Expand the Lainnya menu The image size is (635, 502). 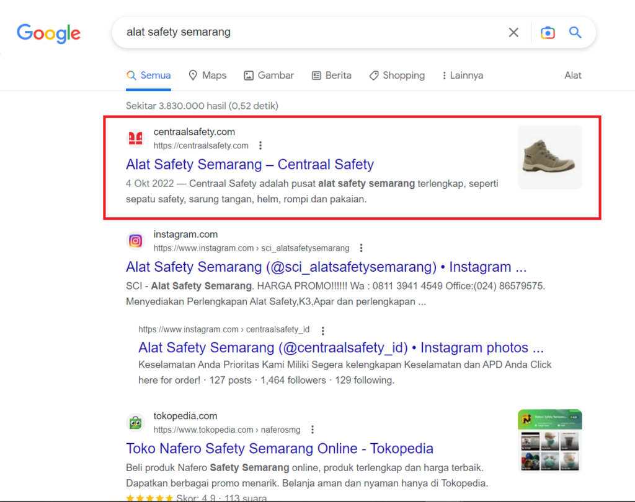point(463,76)
